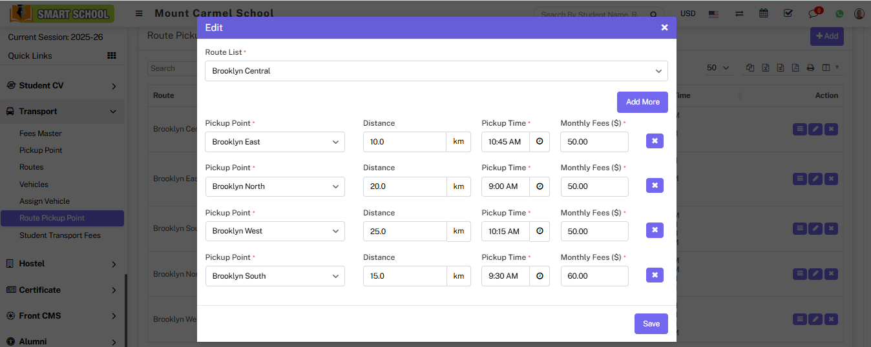Open the Brooklyn West pickup point dropdown
This screenshot has height=347, width=871.
[275, 231]
